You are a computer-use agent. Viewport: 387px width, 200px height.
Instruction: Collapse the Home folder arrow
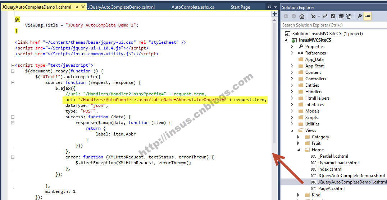pyautogui.click(x=299, y=150)
